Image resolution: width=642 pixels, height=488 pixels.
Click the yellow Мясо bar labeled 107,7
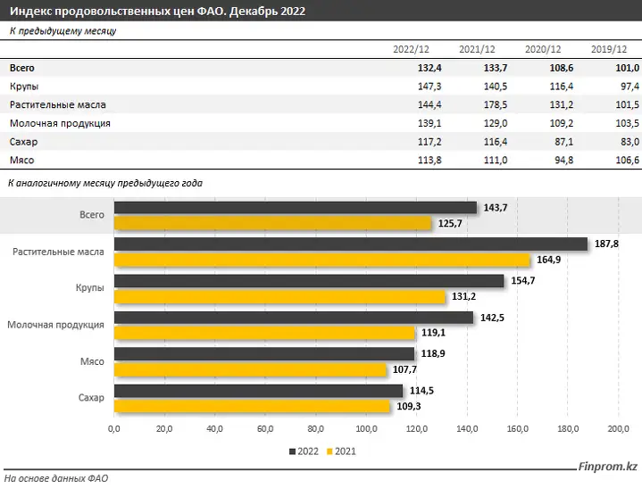coord(249,369)
